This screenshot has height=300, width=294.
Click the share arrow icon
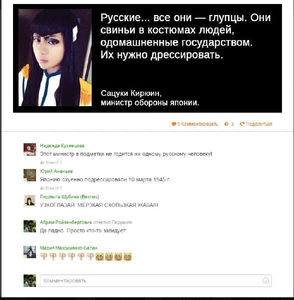(x=242, y=124)
